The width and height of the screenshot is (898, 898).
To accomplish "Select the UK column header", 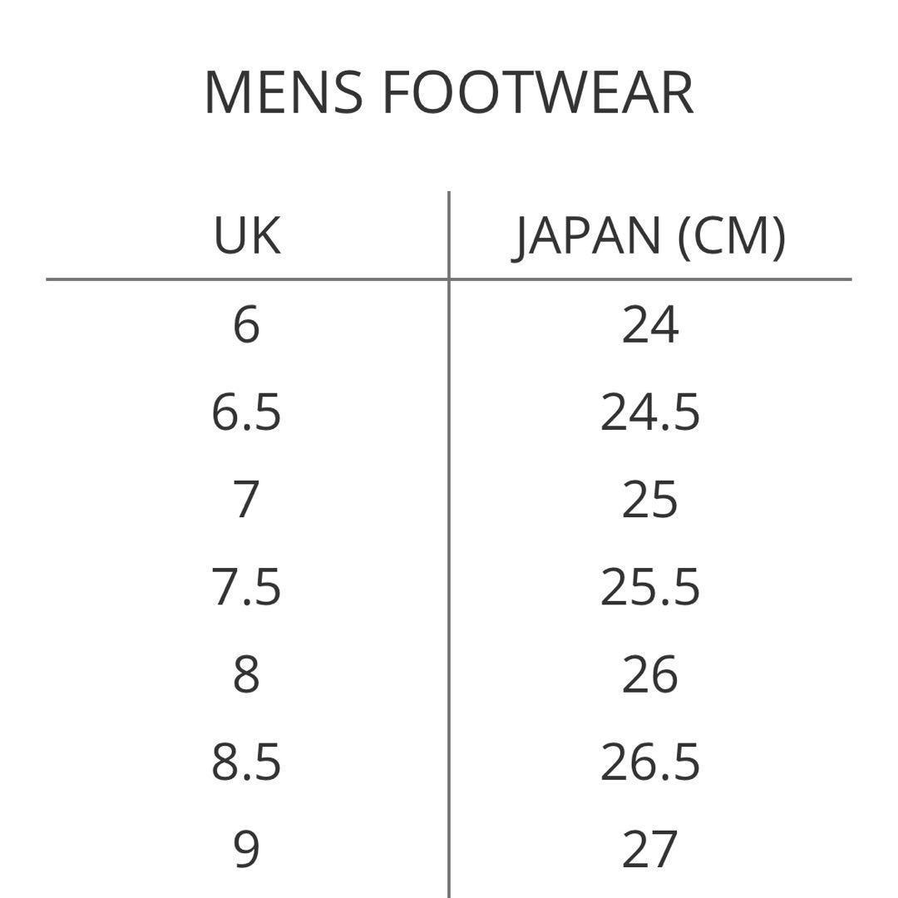I will (x=247, y=235).
